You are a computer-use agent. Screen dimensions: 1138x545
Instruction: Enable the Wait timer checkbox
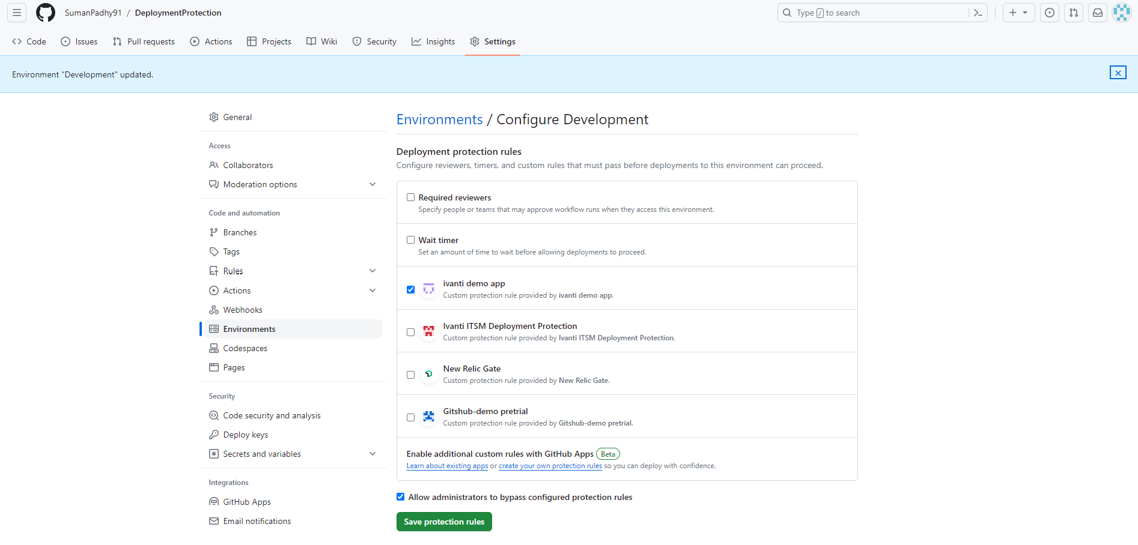[x=411, y=240]
